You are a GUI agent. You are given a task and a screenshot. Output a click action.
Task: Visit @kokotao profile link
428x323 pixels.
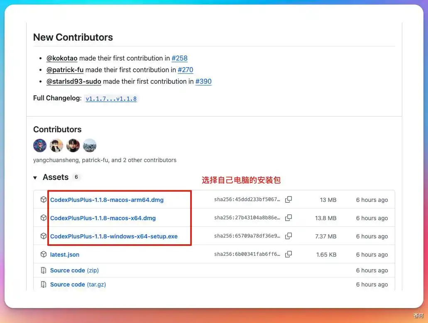pos(62,58)
